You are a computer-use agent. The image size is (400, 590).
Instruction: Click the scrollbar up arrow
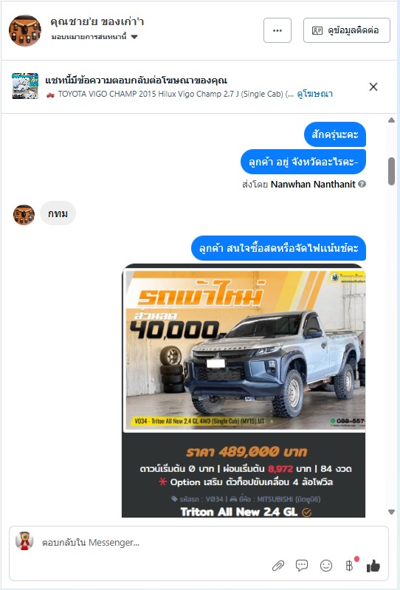click(x=391, y=120)
